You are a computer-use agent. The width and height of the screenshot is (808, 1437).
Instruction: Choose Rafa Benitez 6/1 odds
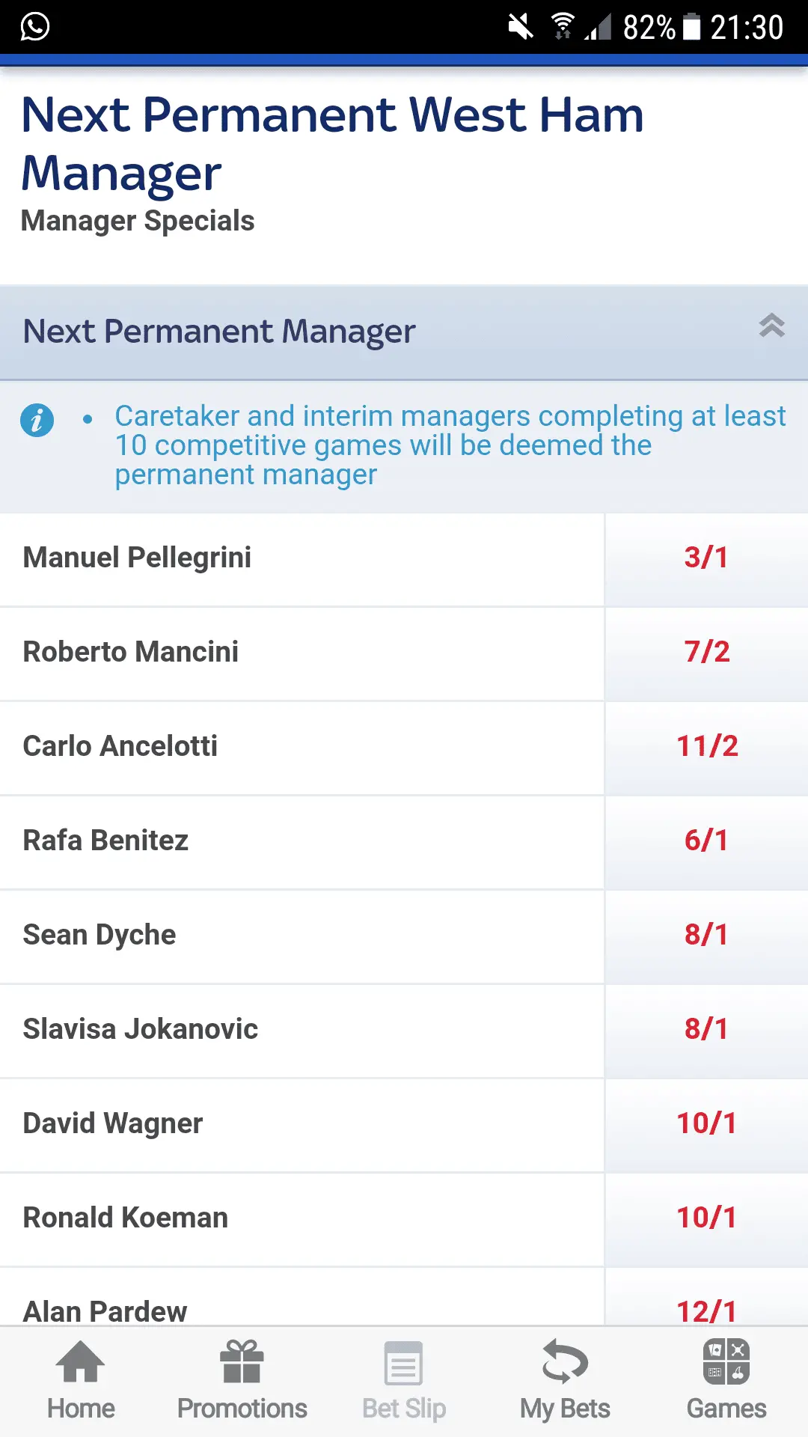[x=706, y=841]
